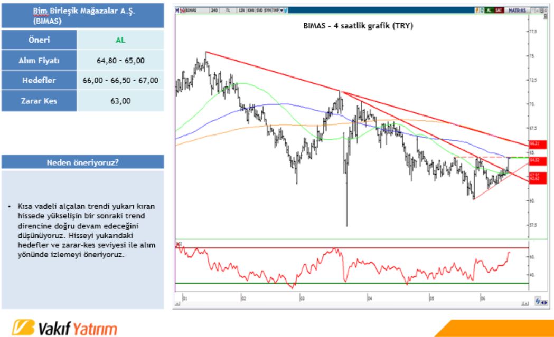This screenshot has width=554, height=337.
Task: Click the refresh icon beside the AL button
Action: coord(482,11)
